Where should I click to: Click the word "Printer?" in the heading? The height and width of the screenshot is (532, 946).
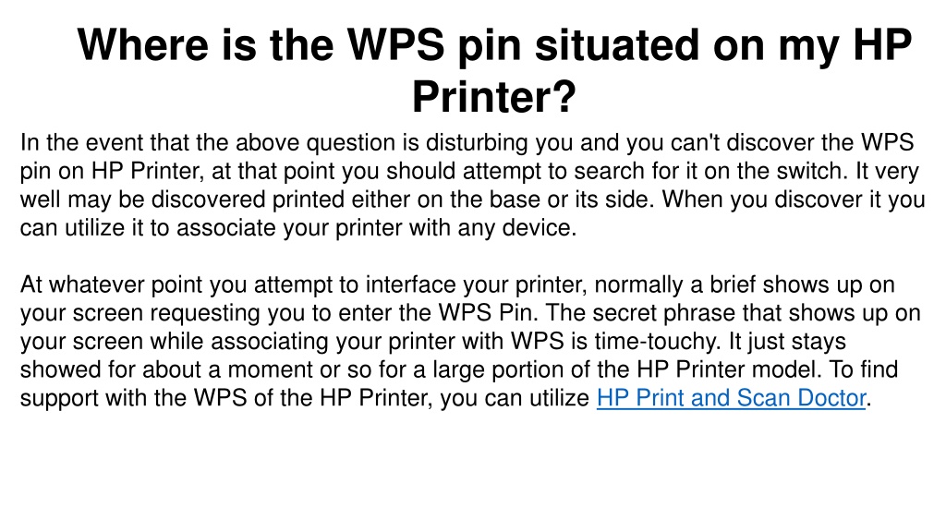(x=494, y=96)
